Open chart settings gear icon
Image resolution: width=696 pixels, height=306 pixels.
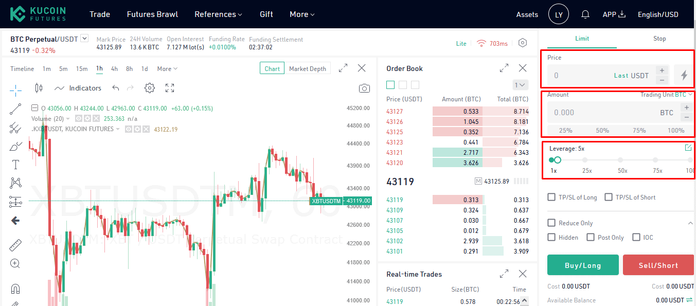[x=150, y=88]
